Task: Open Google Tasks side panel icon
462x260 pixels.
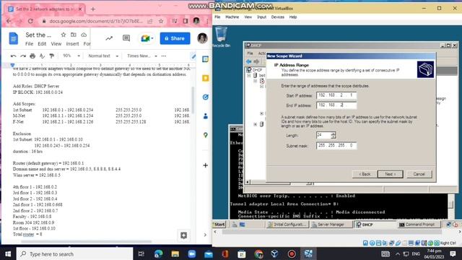Action: (x=205, y=97)
